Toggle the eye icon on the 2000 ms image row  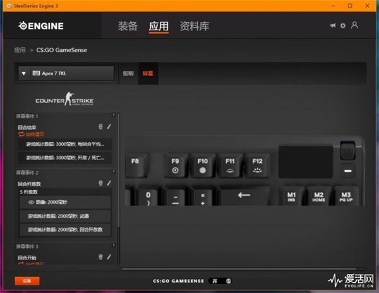click(31, 203)
